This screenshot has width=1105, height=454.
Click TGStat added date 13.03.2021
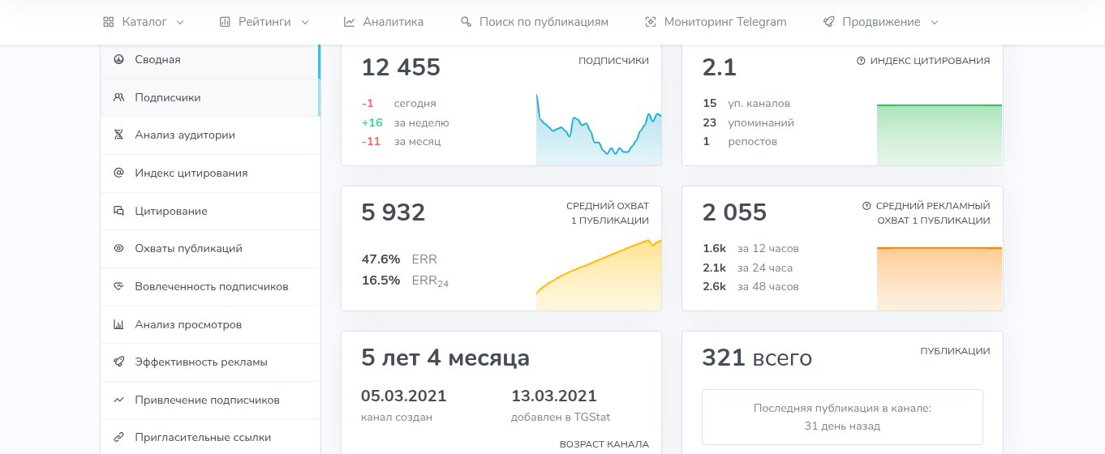554,396
